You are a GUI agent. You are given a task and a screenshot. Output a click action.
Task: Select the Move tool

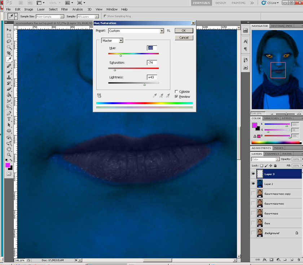9,30
